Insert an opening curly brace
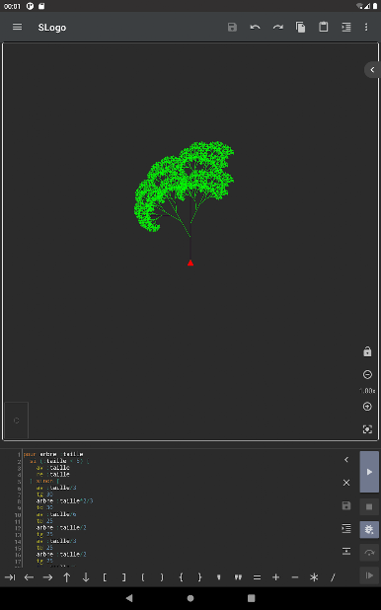 click(x=181, y=577)
